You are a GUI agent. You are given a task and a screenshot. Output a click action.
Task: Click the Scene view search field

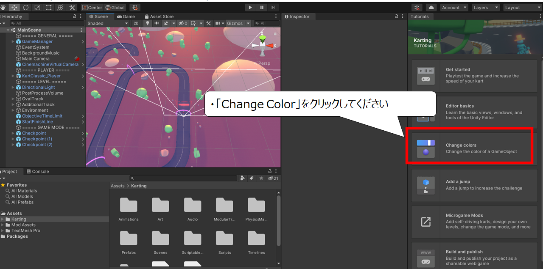pos(266,23)
